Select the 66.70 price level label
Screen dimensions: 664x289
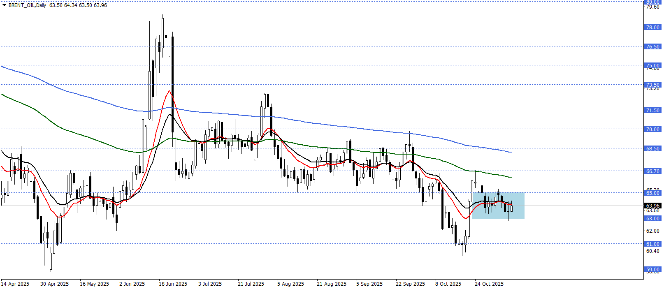point(652,171)
